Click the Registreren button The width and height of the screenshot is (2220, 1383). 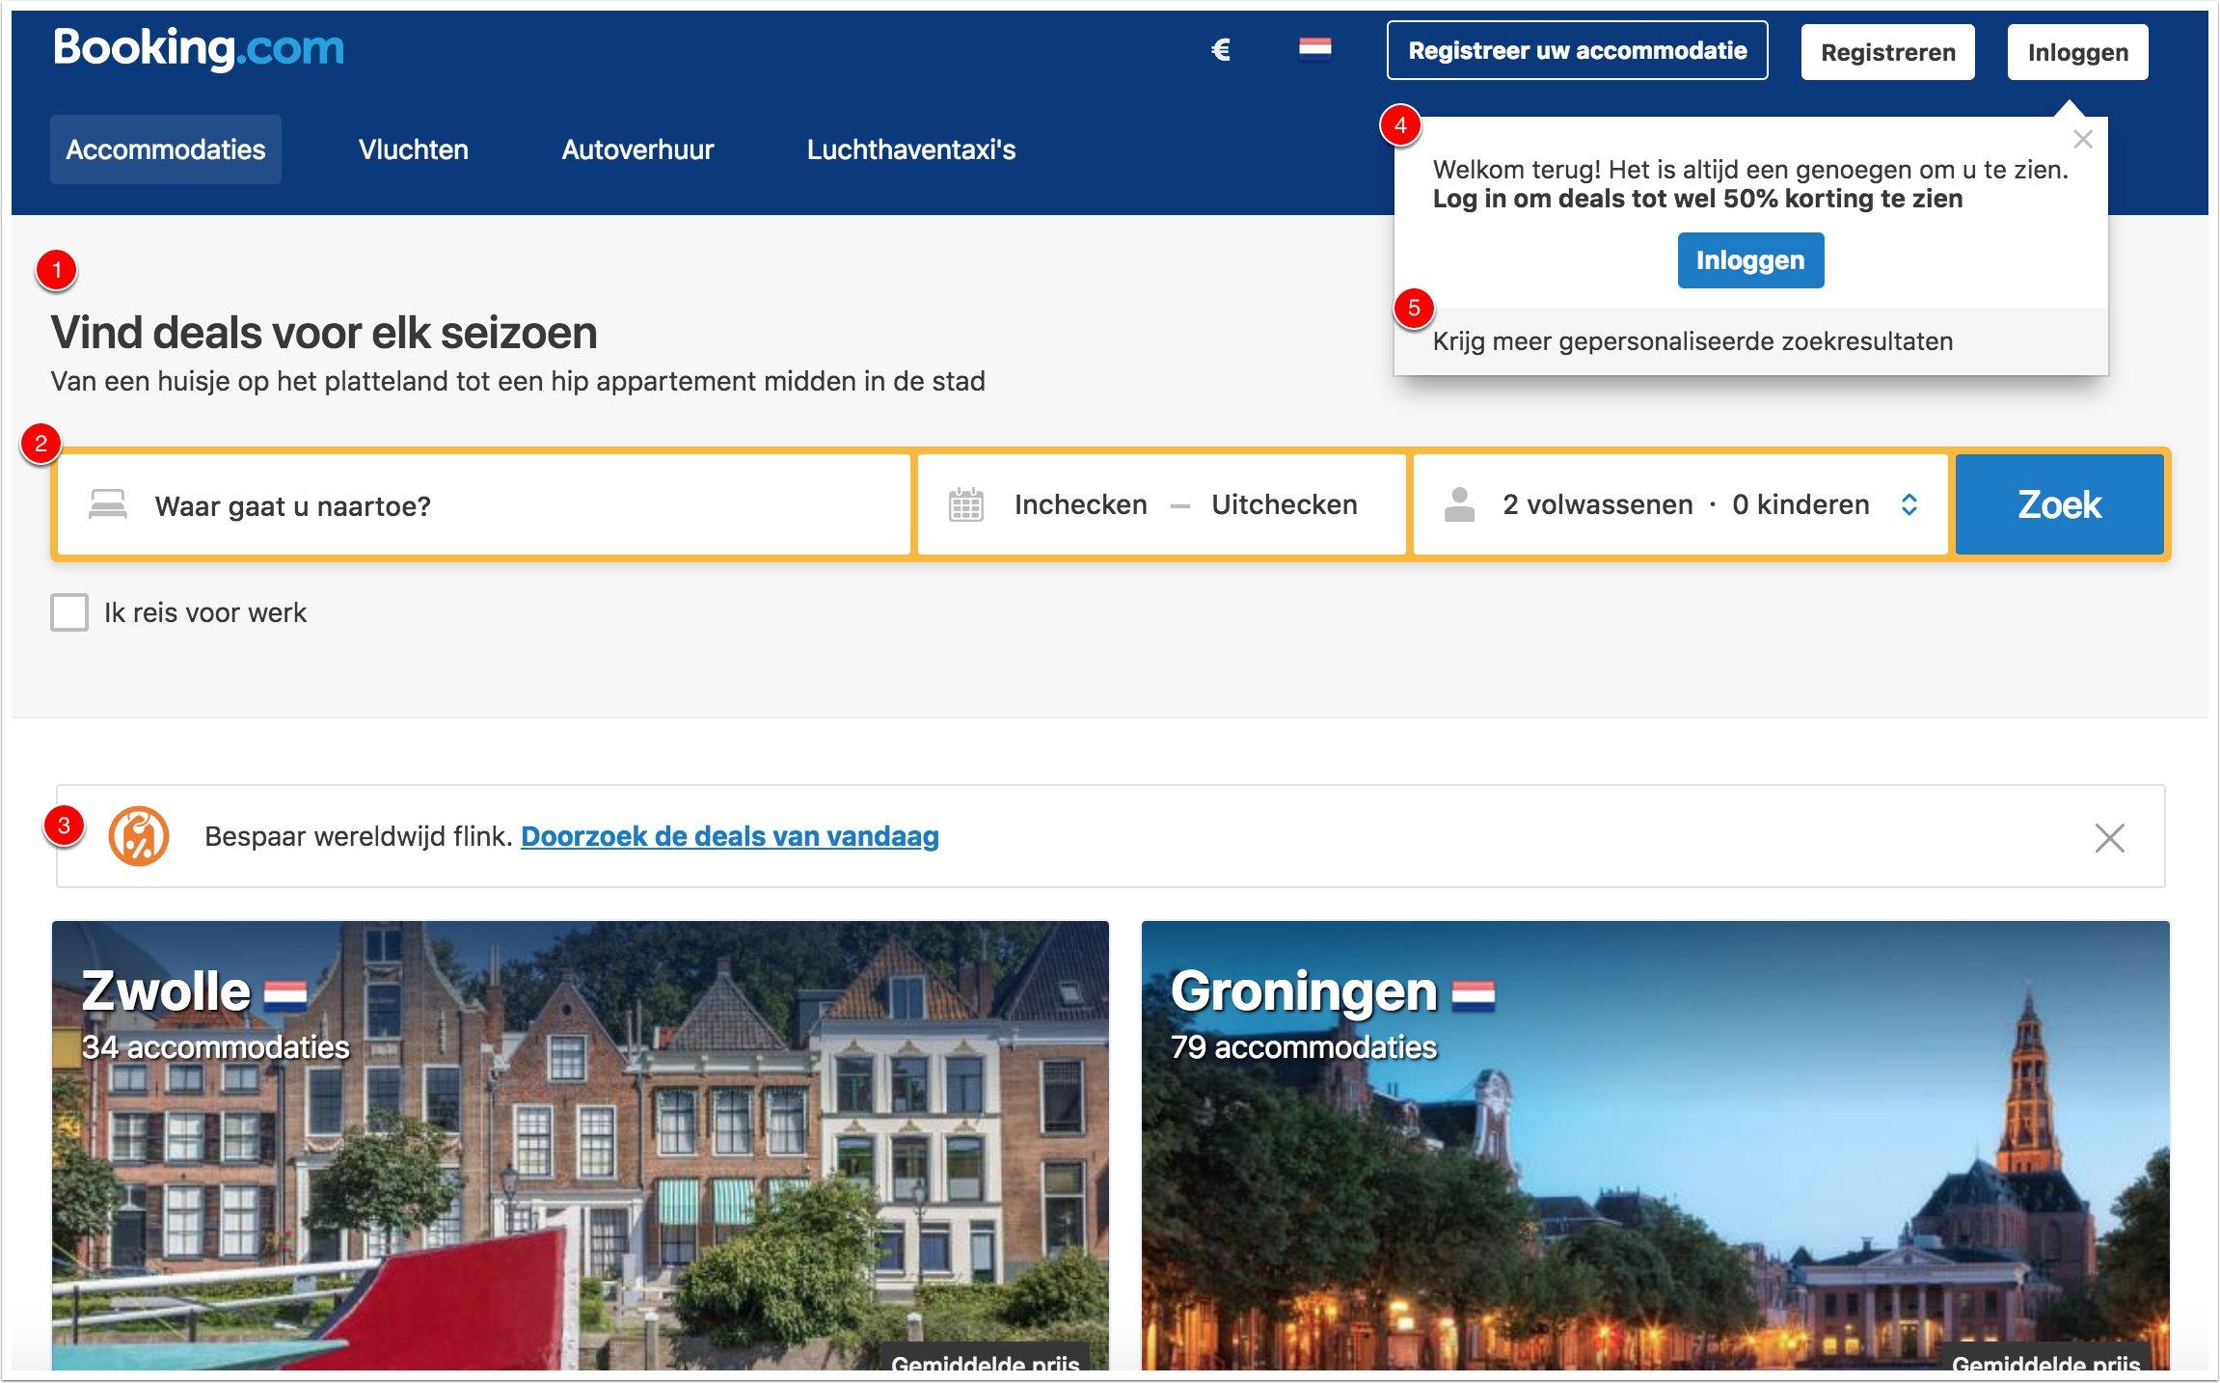coord(1888,52)
